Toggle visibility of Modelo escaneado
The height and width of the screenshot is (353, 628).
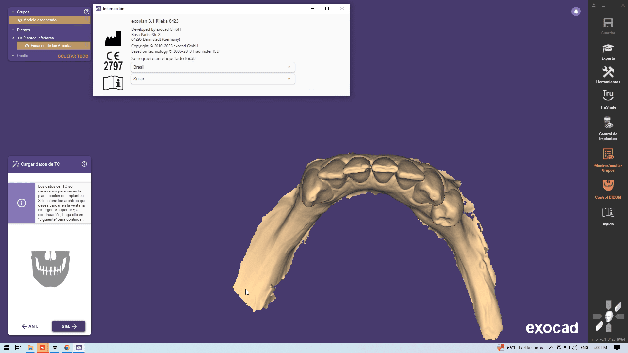pyautogui.click(x=20, y=20)
